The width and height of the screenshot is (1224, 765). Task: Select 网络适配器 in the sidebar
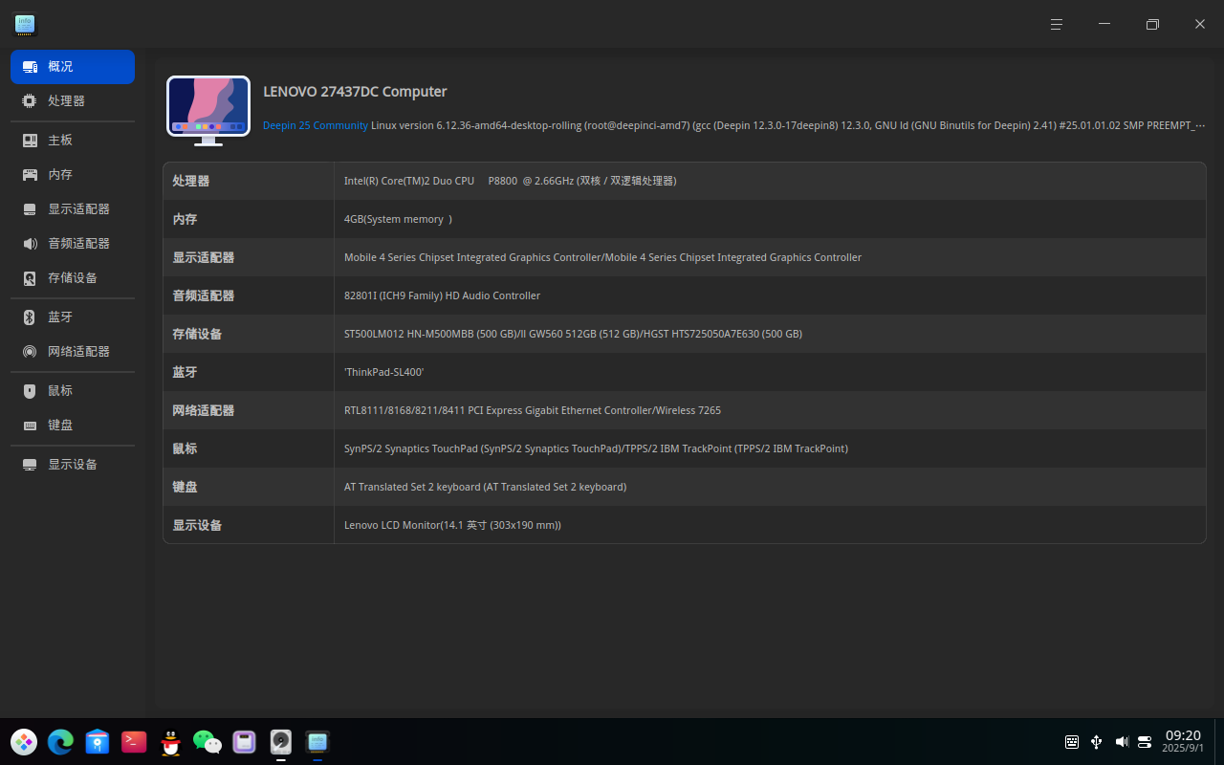[73, 352]
